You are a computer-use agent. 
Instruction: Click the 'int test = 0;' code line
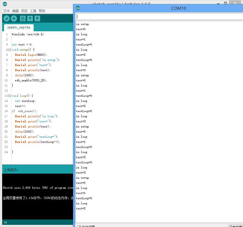coord(22,45)
